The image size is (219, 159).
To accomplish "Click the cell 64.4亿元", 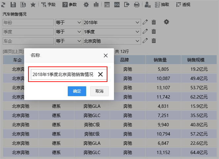I will tap(199, 152).
